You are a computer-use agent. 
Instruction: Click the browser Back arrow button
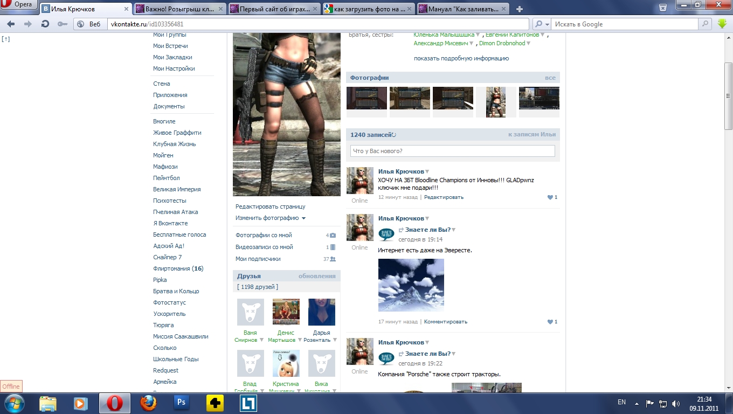pyautogui.click(x=11, y=24)
